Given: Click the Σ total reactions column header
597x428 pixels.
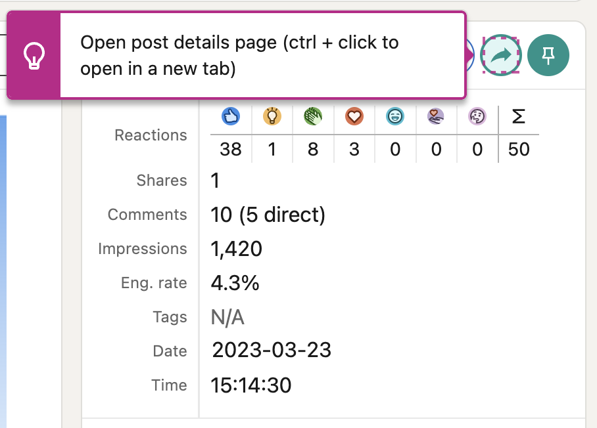Looking at the screenshot, I should tap(519, 116).
